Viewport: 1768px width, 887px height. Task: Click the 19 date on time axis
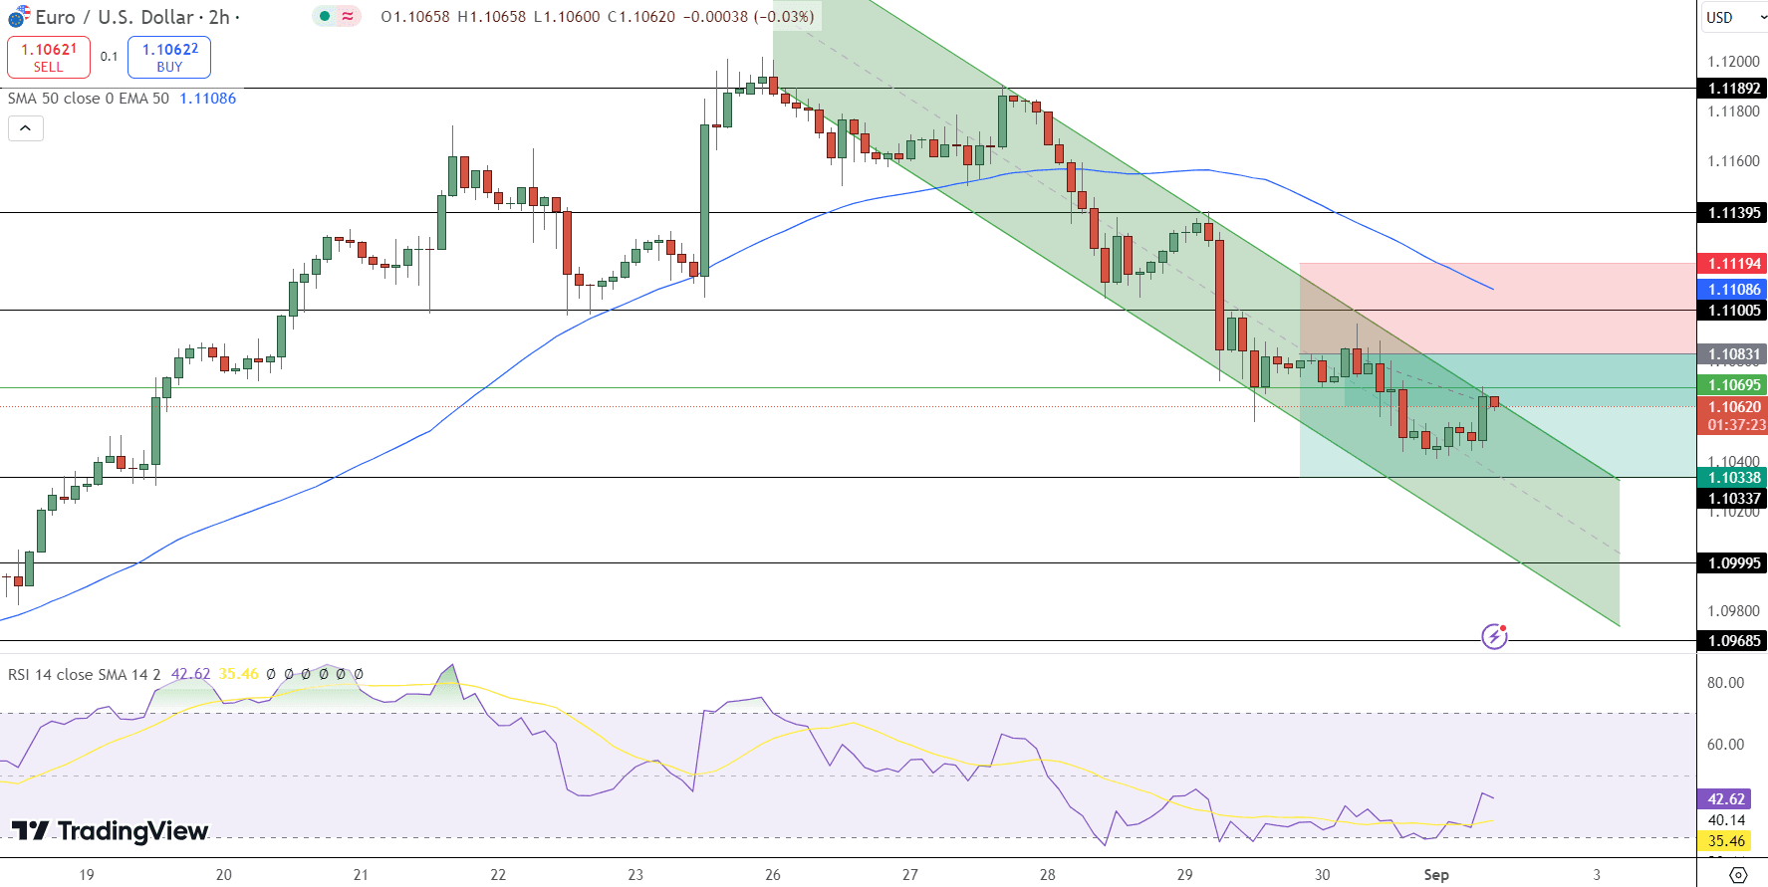(87, 875)
